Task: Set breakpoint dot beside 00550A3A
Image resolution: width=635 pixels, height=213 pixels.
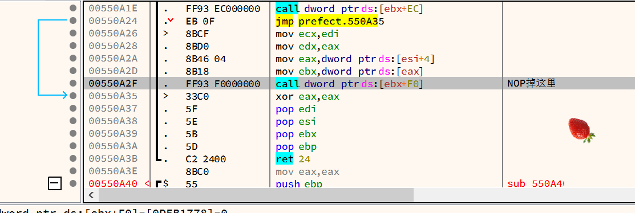Action: pos(73,146)
